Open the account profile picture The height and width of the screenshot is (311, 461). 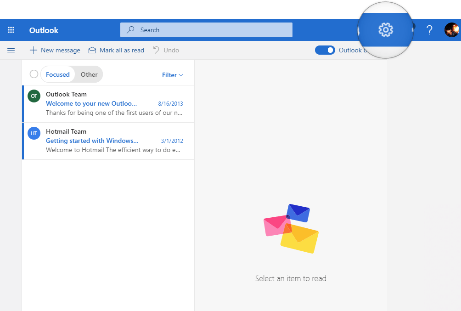coord(451,30)
